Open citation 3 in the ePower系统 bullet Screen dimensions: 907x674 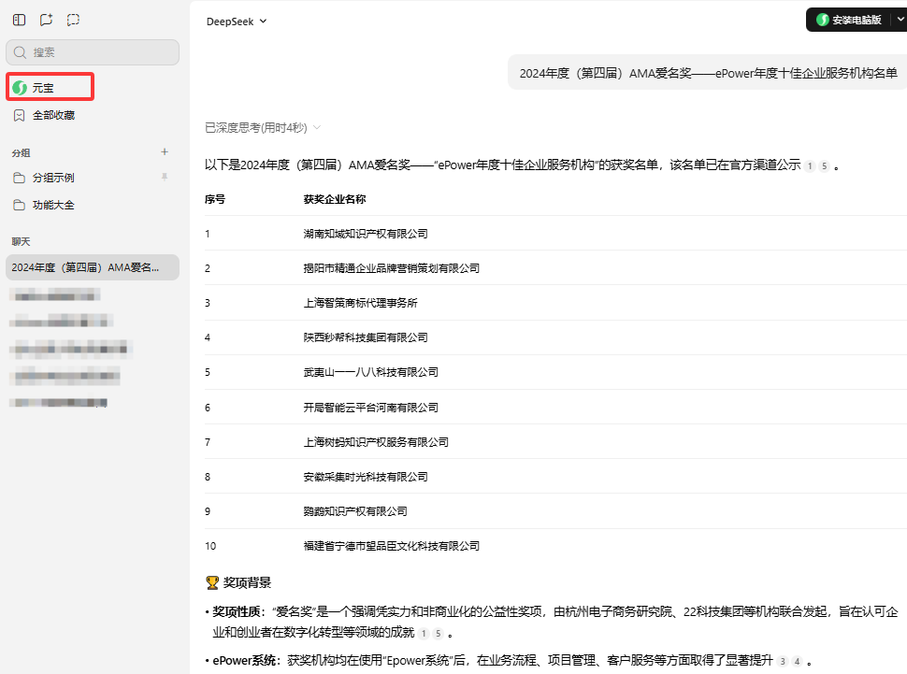pos(783,662)
